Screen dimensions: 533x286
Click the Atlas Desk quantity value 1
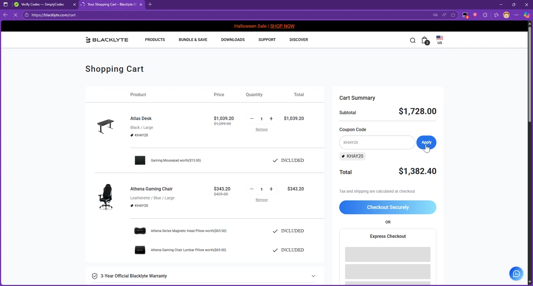click(262, 119)
